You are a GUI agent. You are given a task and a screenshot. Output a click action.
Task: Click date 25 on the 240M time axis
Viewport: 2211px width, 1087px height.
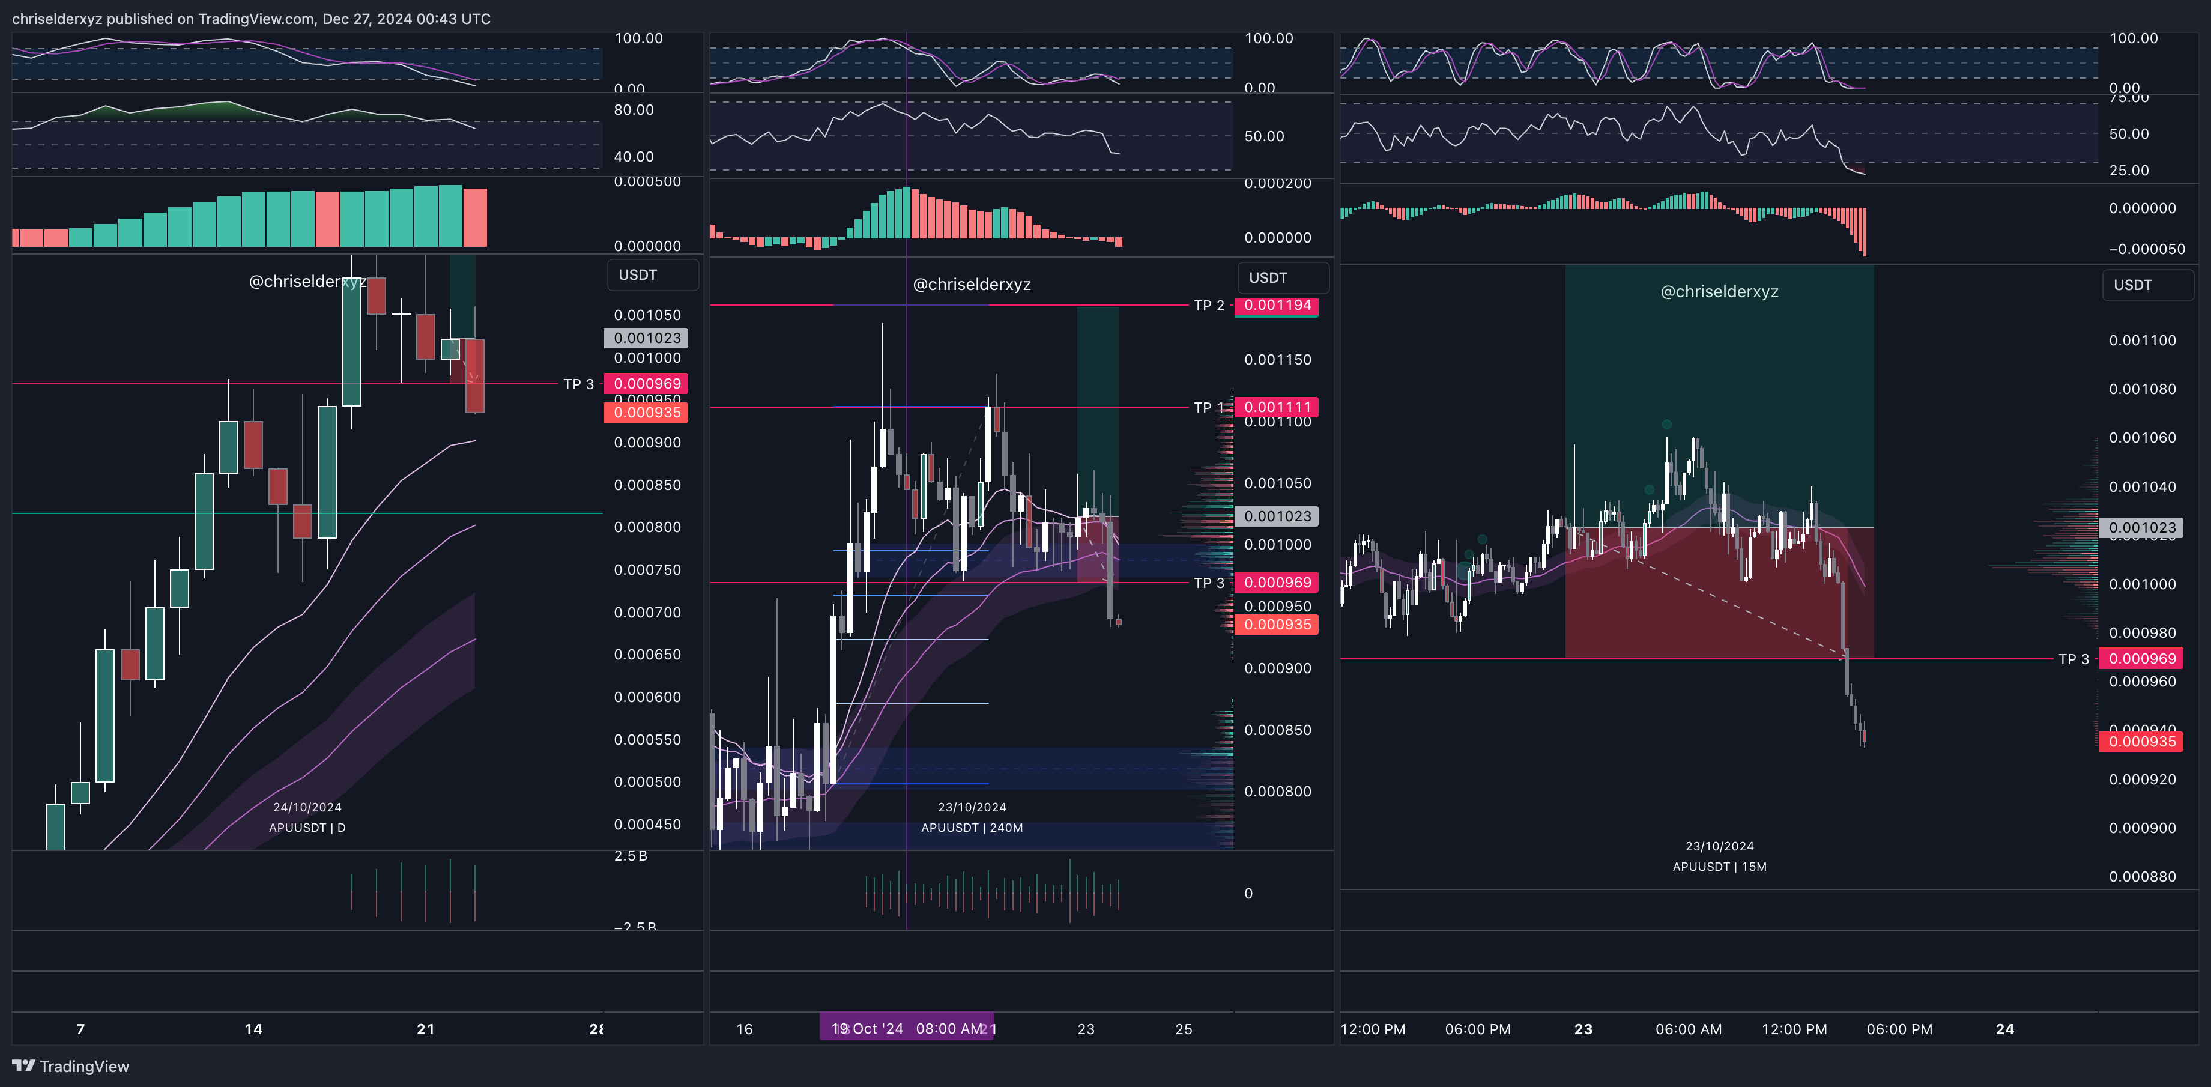tap(1184, 1029)
